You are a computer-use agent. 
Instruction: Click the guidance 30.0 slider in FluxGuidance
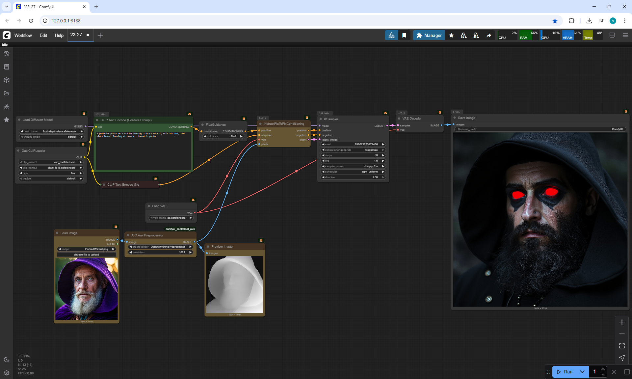tap(223, 136)
